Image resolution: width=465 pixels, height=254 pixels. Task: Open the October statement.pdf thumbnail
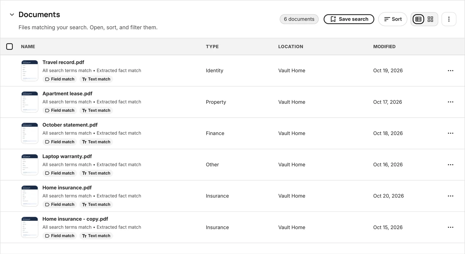30,133
